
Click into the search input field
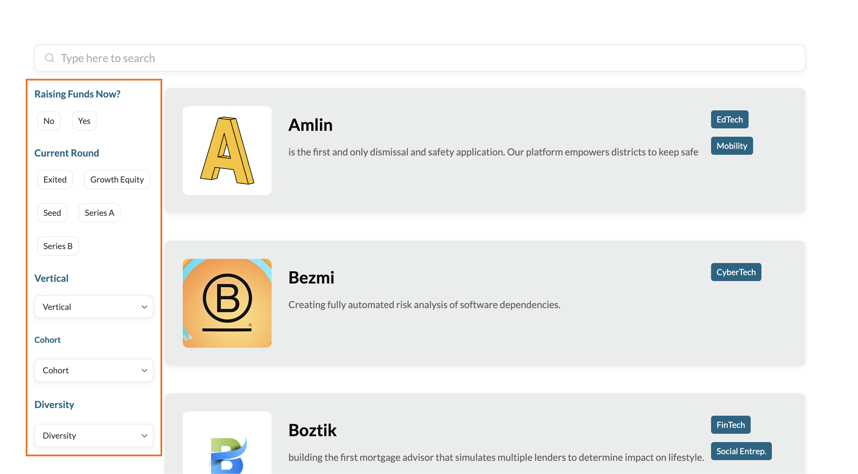coord(420,58)
